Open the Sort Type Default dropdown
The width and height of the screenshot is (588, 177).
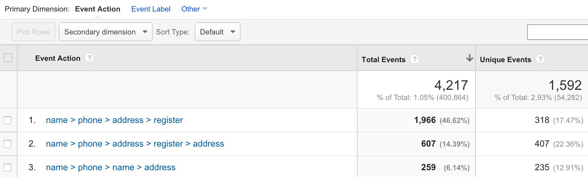218,32
